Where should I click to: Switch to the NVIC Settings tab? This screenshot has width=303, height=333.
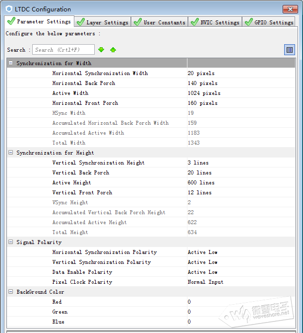216,22
